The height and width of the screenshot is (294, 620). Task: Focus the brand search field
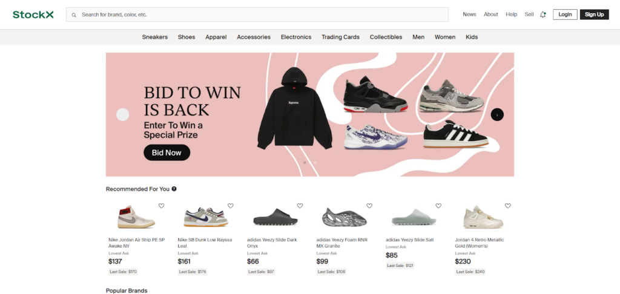[x=257, y=15]
